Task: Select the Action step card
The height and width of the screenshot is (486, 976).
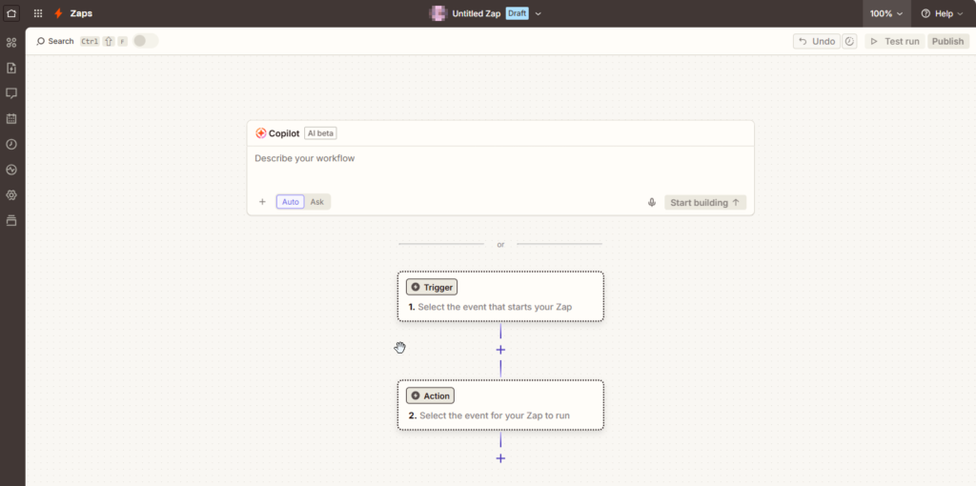Action: (x=500, y=405)
